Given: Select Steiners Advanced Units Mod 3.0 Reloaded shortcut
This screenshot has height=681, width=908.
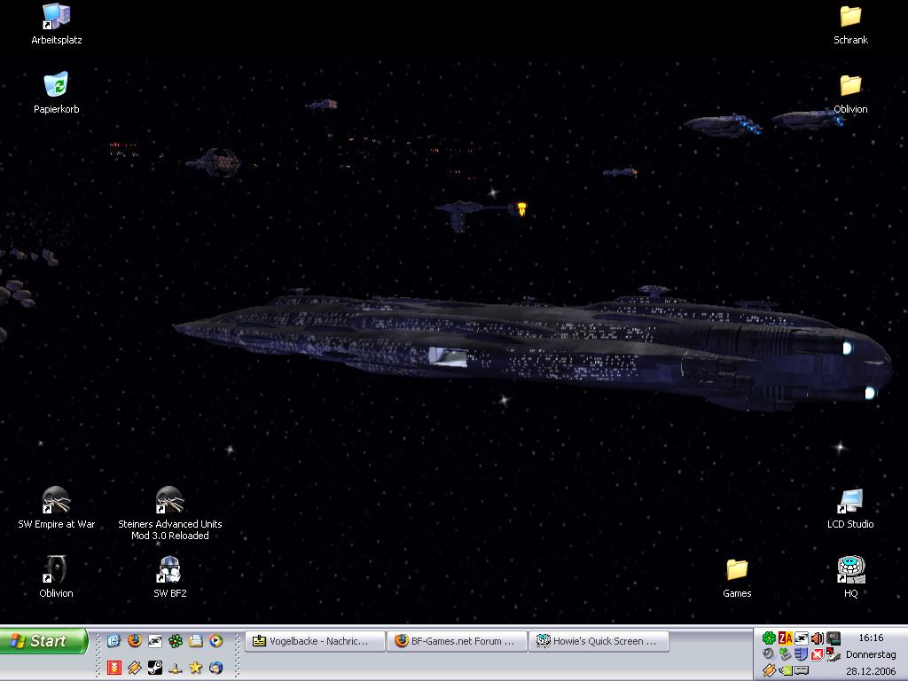Looking at the screenshot, I should click(x=169, y=513).
